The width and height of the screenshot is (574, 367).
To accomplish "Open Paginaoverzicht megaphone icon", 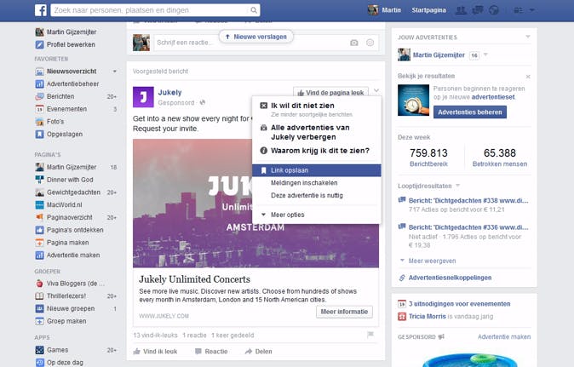I will pos(39,217).
